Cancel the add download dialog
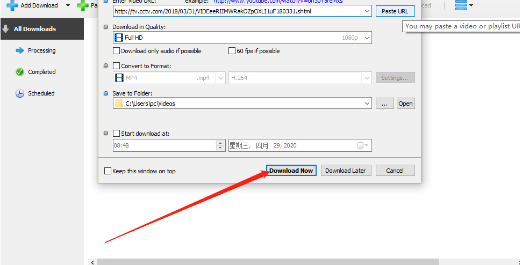Viewport: 522px width, 265px height. tap(395, 171)
